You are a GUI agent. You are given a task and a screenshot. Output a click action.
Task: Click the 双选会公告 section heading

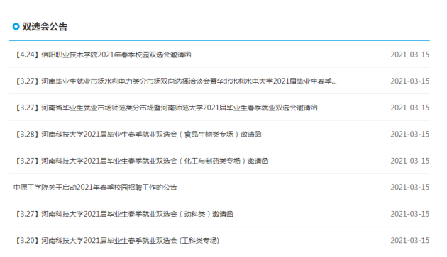click(45, 27)
